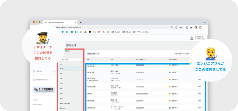
Task: Click student name イーロン マスク
Action: (117, 107)
